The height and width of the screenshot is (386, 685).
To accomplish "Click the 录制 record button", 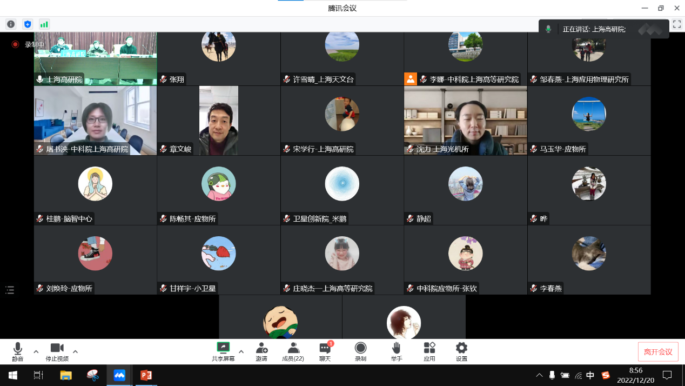I will 360,351.
